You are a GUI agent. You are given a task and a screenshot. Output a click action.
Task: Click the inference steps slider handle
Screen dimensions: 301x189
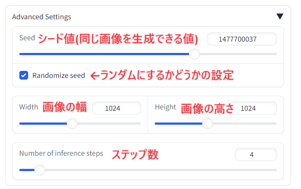tap(40, 170)
